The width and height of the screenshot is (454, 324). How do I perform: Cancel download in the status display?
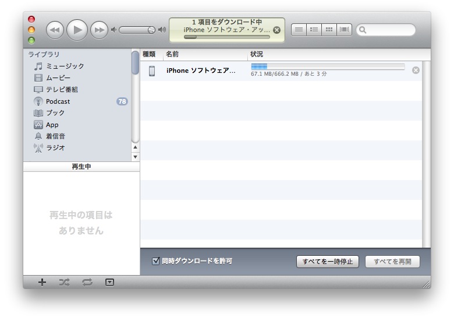(x=276, y=30)
